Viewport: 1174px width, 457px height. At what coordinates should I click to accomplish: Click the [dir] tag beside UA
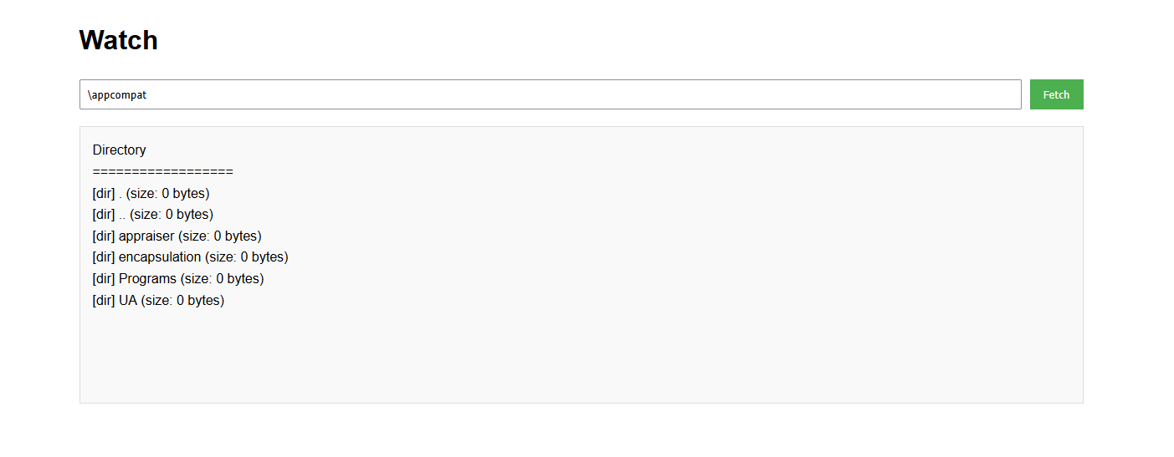click(104, 301)
